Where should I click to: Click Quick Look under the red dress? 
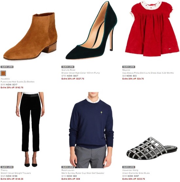point(129,67)
